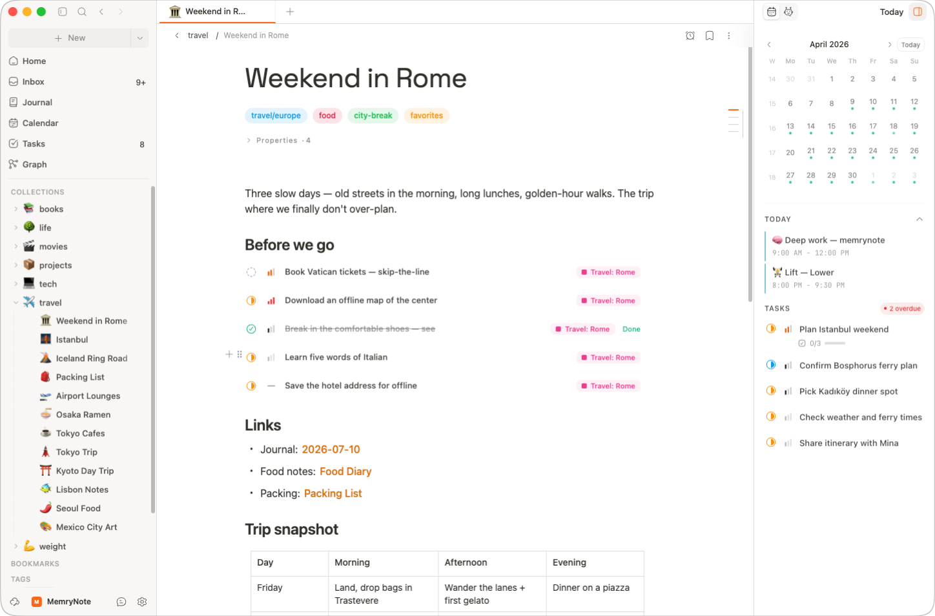935x616 pixels.
Task: Bookmark the Weekend in Rome note
Action: (710, 36)
